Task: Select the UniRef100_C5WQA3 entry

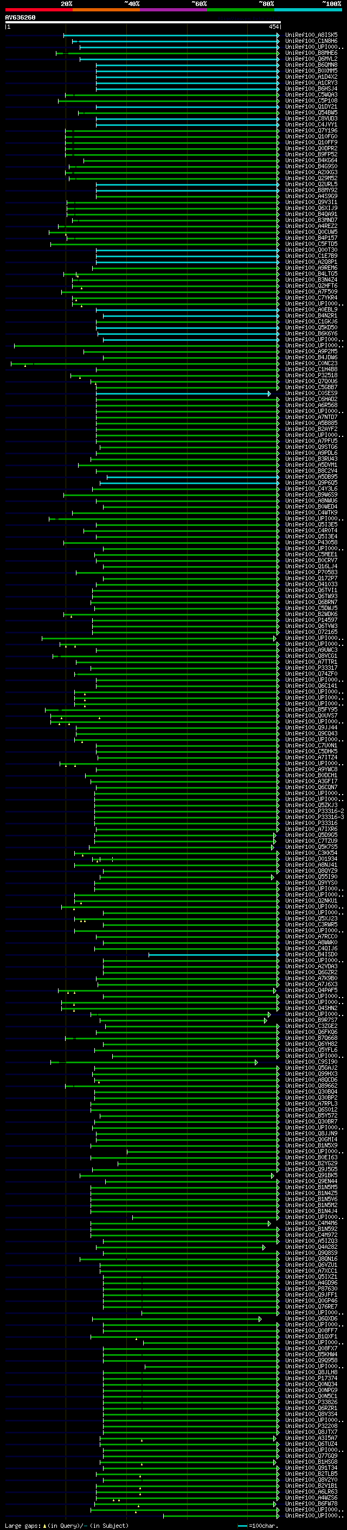Action: pyautogui.click(x=311, y=94)
